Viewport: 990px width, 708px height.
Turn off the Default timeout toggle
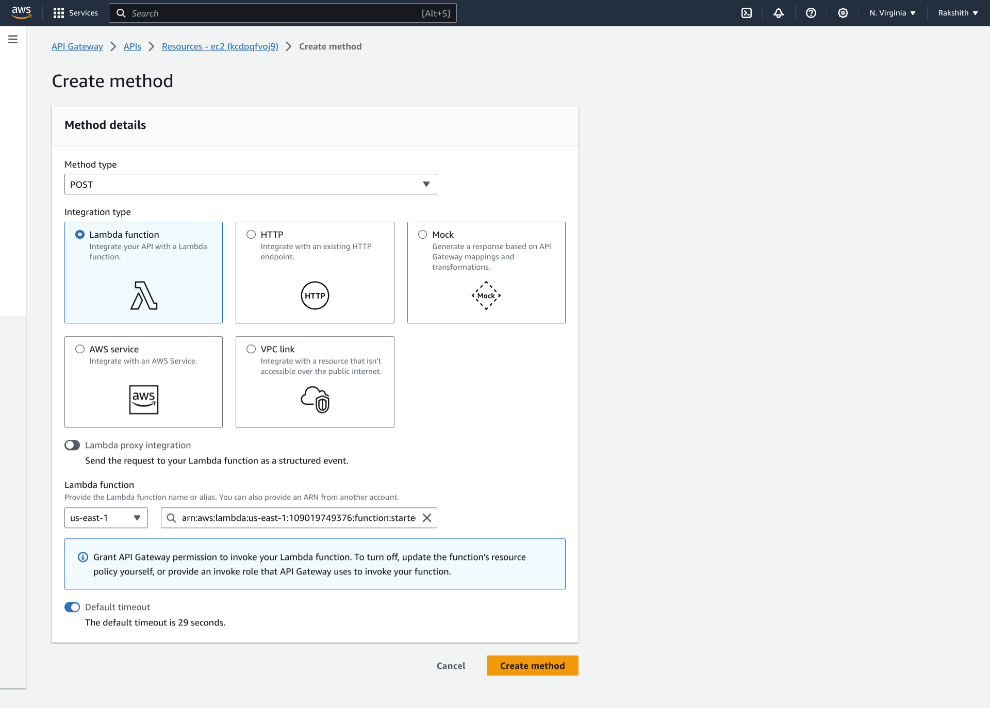72,607
